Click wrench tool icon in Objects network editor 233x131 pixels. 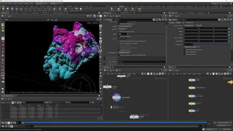tap(208, 74)
